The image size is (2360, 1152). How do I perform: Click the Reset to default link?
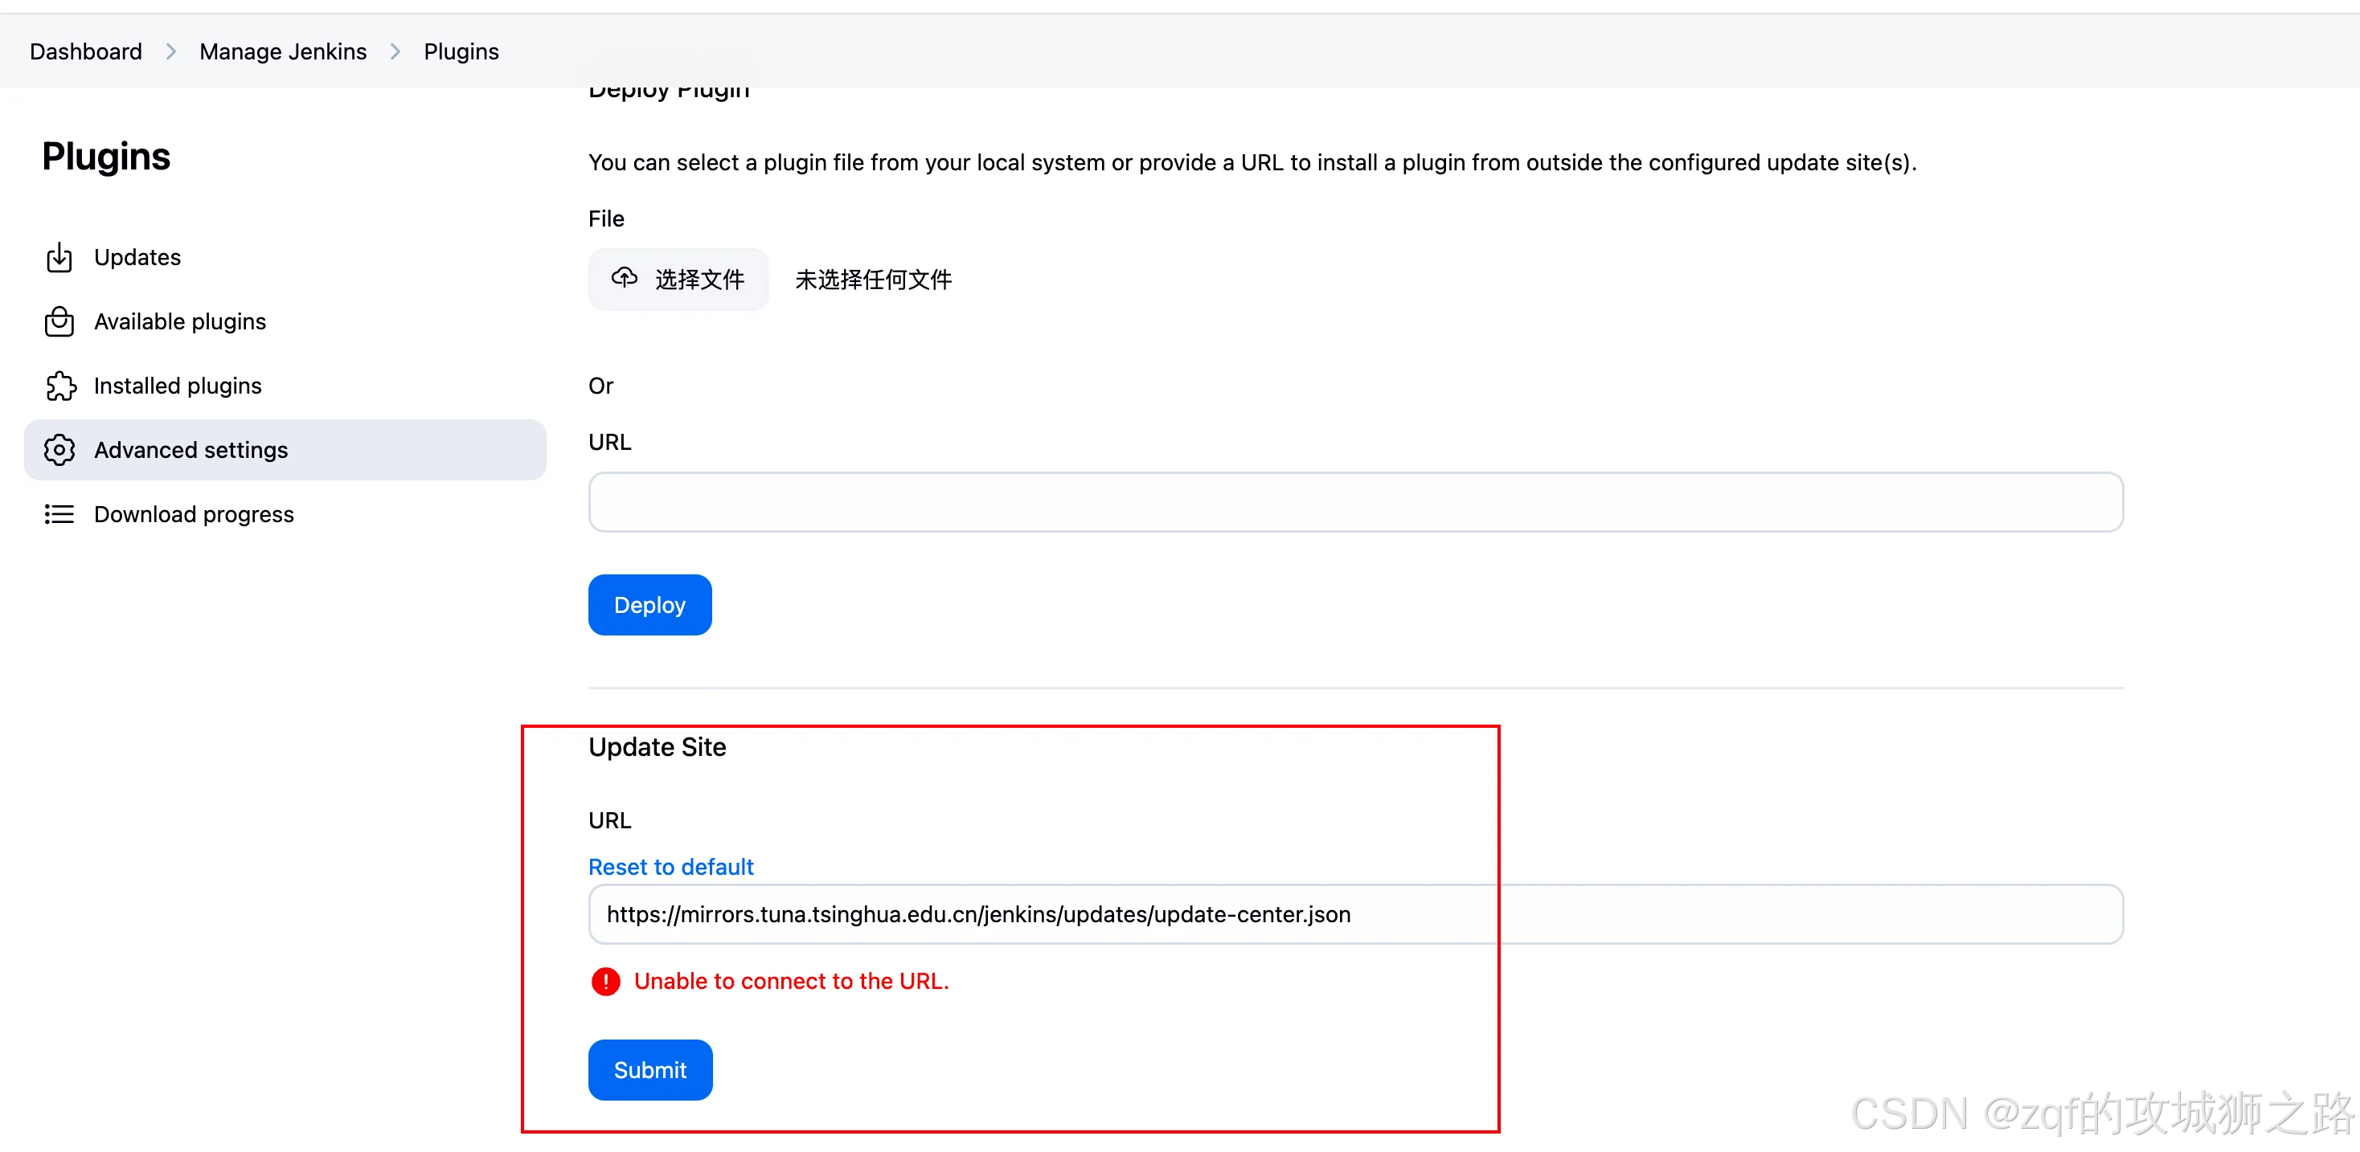coord(670,866)
